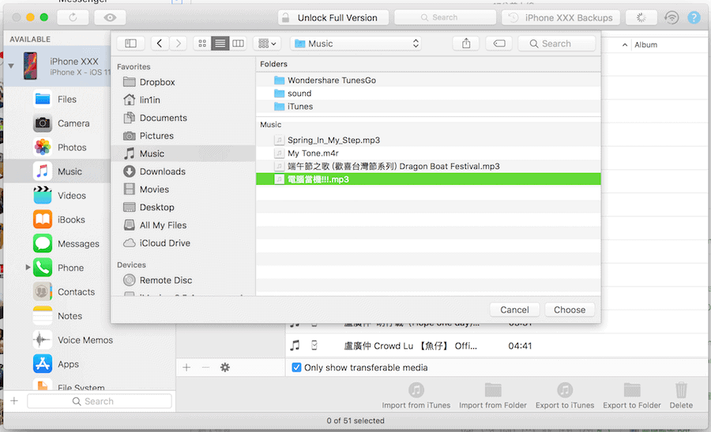Open the playlist gear settings

pos(225,367)
